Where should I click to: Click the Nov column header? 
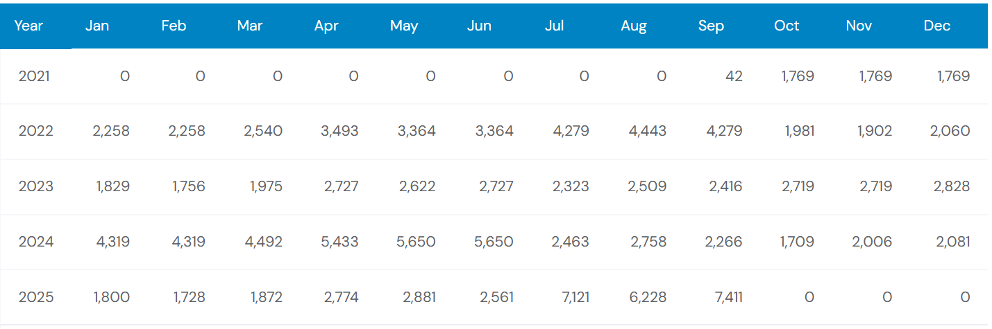[859, 26]
